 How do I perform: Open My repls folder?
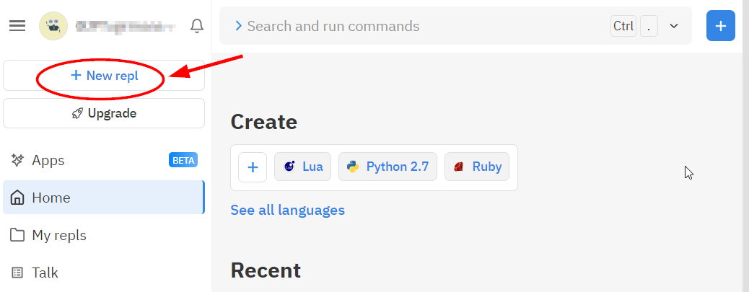click(58, 235)
